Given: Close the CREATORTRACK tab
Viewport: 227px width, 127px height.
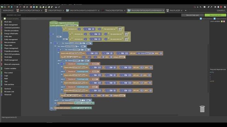Looking at the screenshot, I should pos(63,11).
